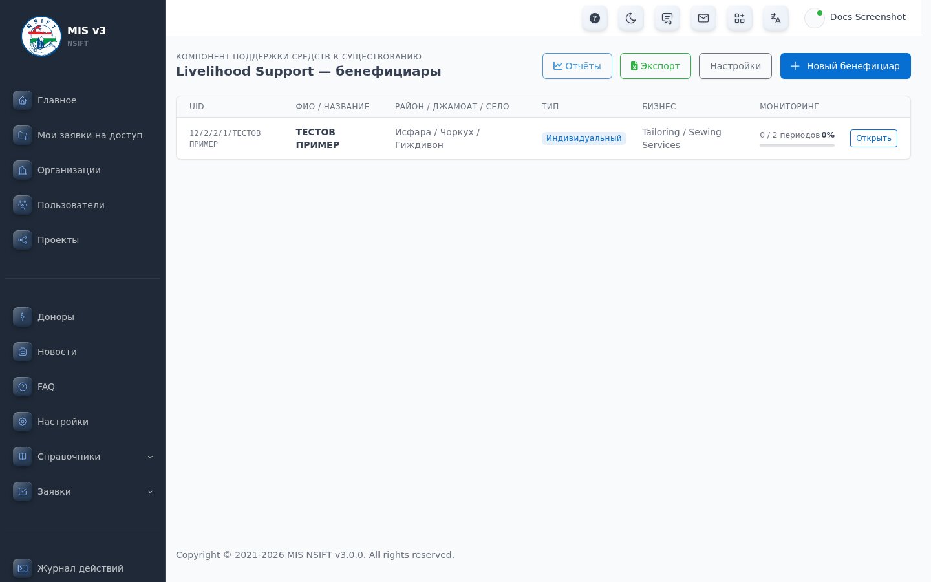Viewport: 931px width, 582px height.
Task: Create a Новый бенефициар
Action: tap(846, 66)
